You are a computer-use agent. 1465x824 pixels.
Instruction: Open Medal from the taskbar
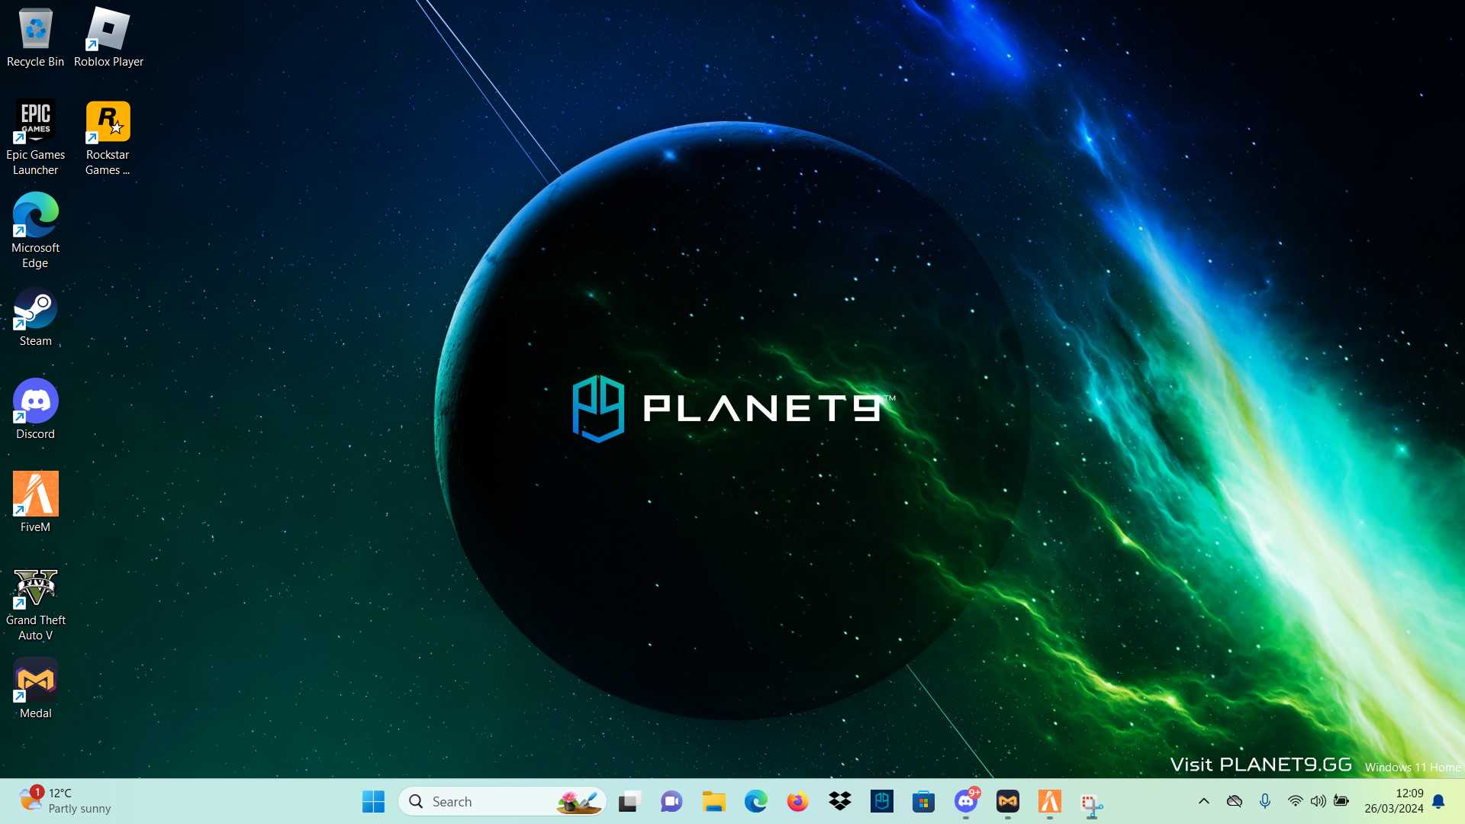pyautogui.click(x=1008, y=802)
